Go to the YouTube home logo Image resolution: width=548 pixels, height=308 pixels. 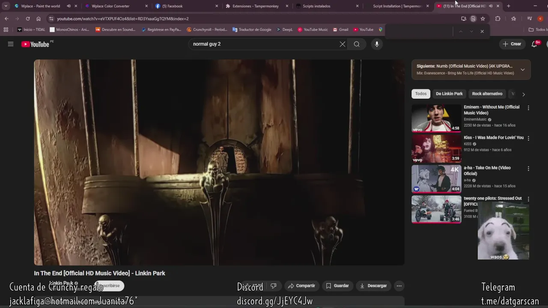click(x=35, y=44)
